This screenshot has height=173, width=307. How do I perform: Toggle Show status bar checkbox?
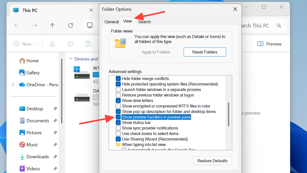click(118, 122)
